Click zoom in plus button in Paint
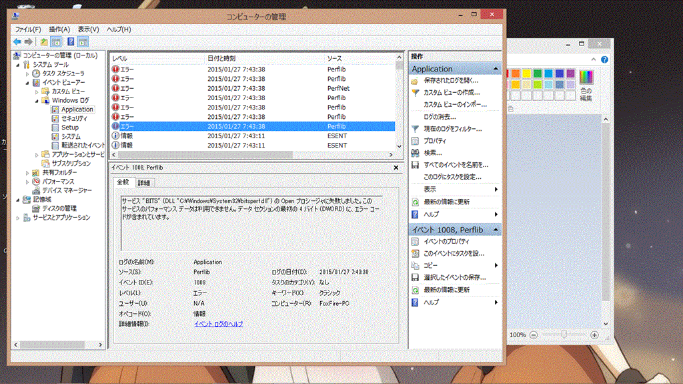The height and width of the screenshot is (384, 683). (594, 335)
